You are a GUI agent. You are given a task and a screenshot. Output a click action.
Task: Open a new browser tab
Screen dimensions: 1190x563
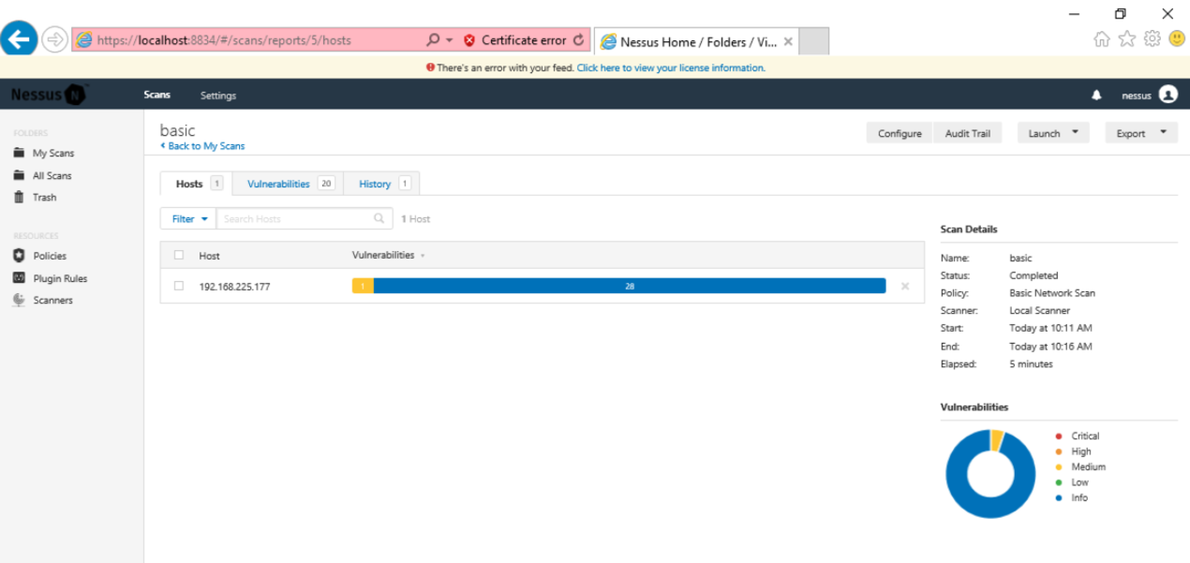click(815, 41)
